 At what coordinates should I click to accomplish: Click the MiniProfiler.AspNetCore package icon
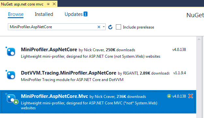[11, 52]
